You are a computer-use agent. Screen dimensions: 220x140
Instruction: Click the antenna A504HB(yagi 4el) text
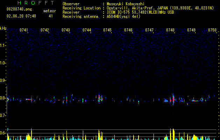(123, 16)
